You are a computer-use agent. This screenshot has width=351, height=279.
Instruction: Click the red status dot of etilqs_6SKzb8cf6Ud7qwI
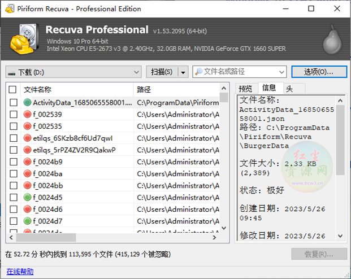click(x=27, y=138)
